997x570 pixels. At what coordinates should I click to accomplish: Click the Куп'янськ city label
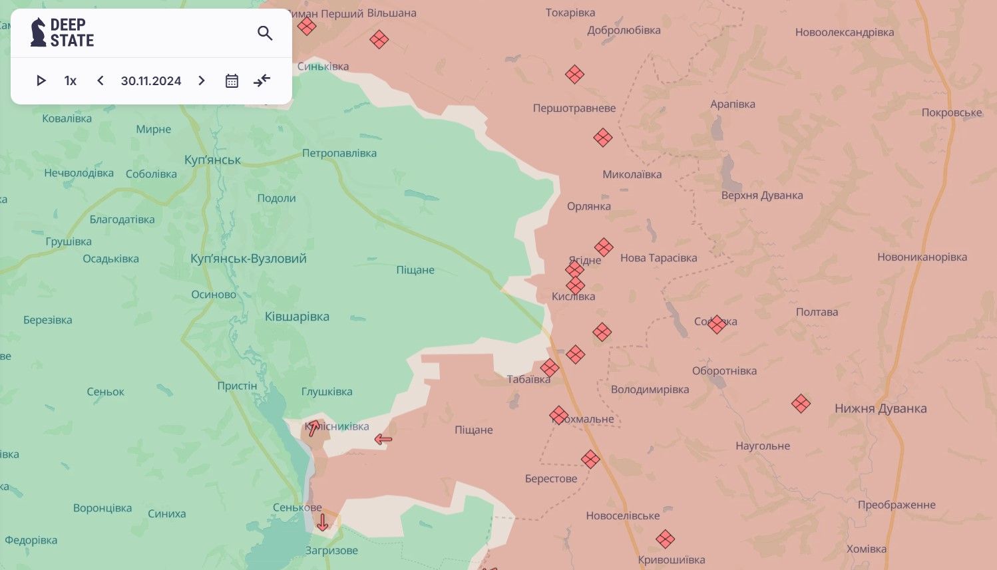pos(212,160)
